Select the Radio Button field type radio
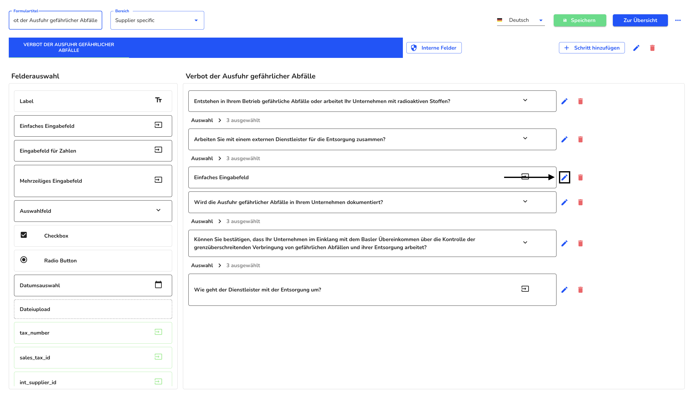This screenshot has height=395, width=692. [24, 260]
